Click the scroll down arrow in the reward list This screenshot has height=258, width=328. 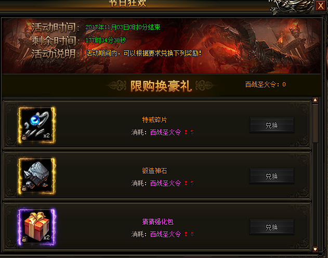point(315,249)
